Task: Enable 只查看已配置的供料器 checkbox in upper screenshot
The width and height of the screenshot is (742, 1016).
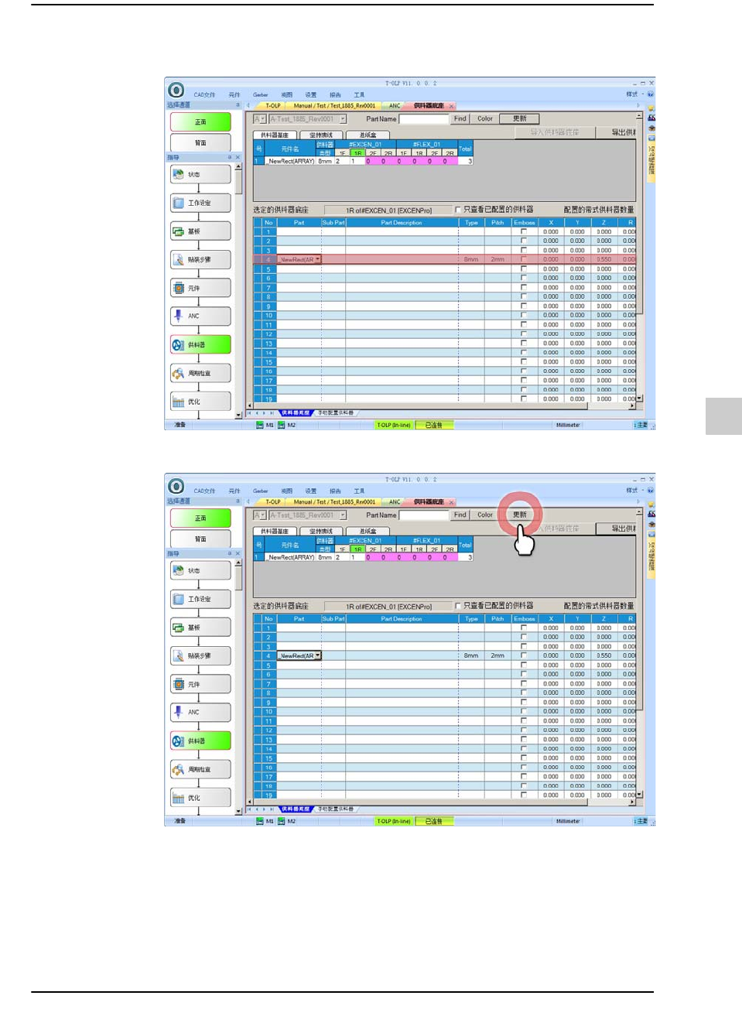Action: pos(458,210)
